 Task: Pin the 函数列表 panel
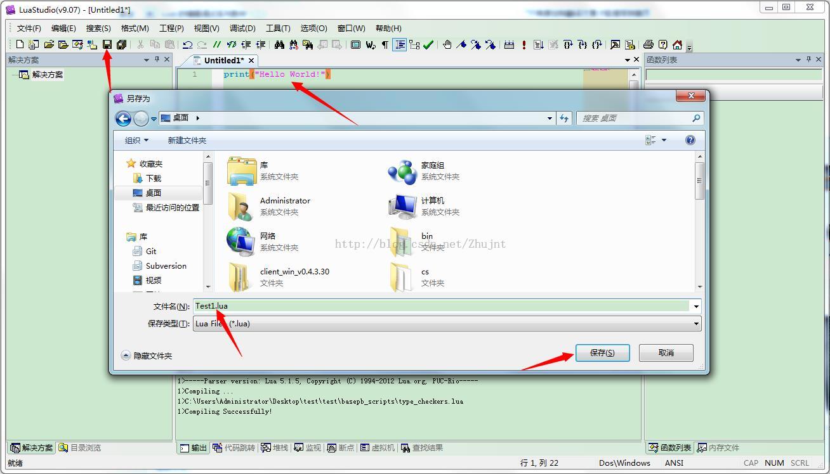808,59
